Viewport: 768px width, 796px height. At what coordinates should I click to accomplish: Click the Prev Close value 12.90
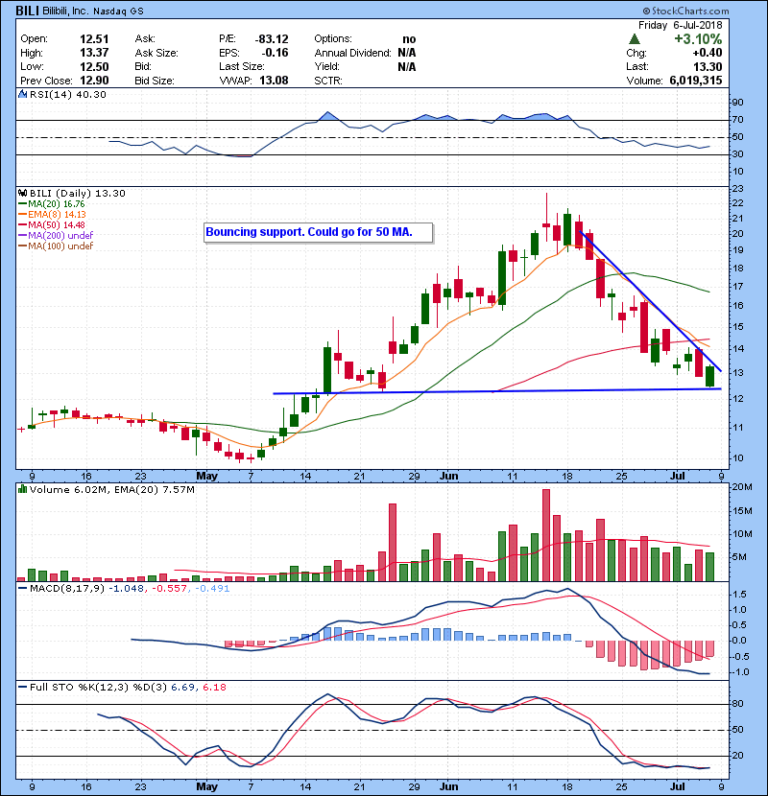click(94, 81)
